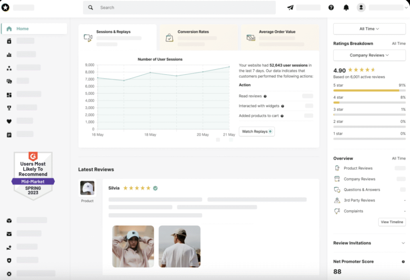Click Net Promoter Score info icon

pyautogui.click(x=403, y=262)
